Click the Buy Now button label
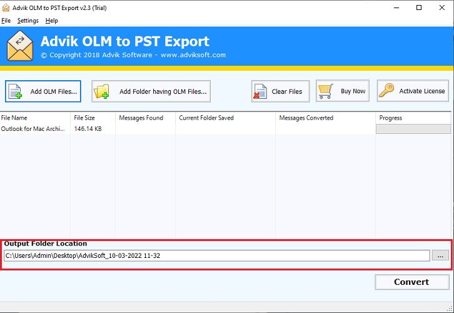Screen dimensions: 454x313 coord(353,91)
